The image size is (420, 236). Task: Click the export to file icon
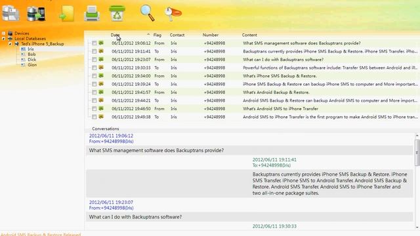pyautogui.click(x=66, y=14)
